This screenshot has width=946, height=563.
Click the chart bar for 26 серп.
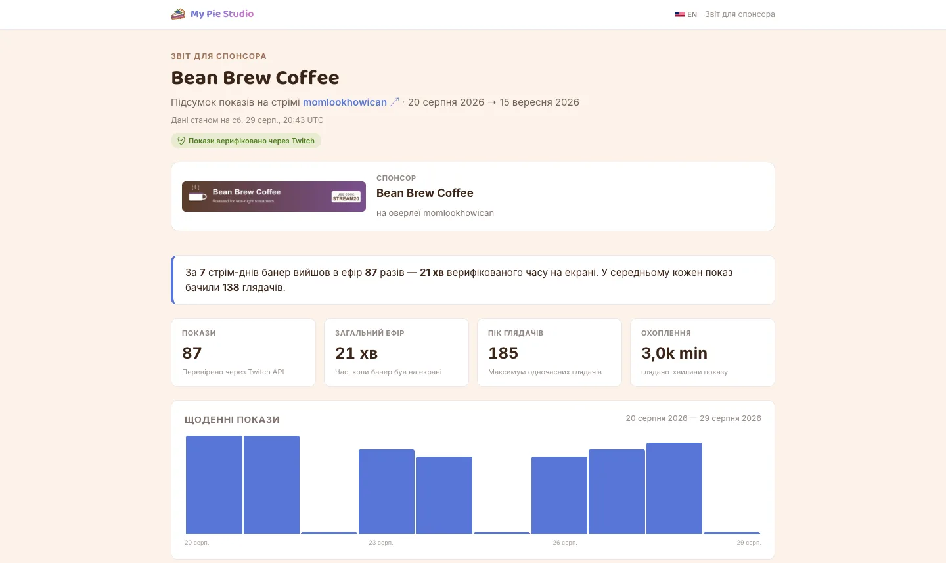[559, 495]
